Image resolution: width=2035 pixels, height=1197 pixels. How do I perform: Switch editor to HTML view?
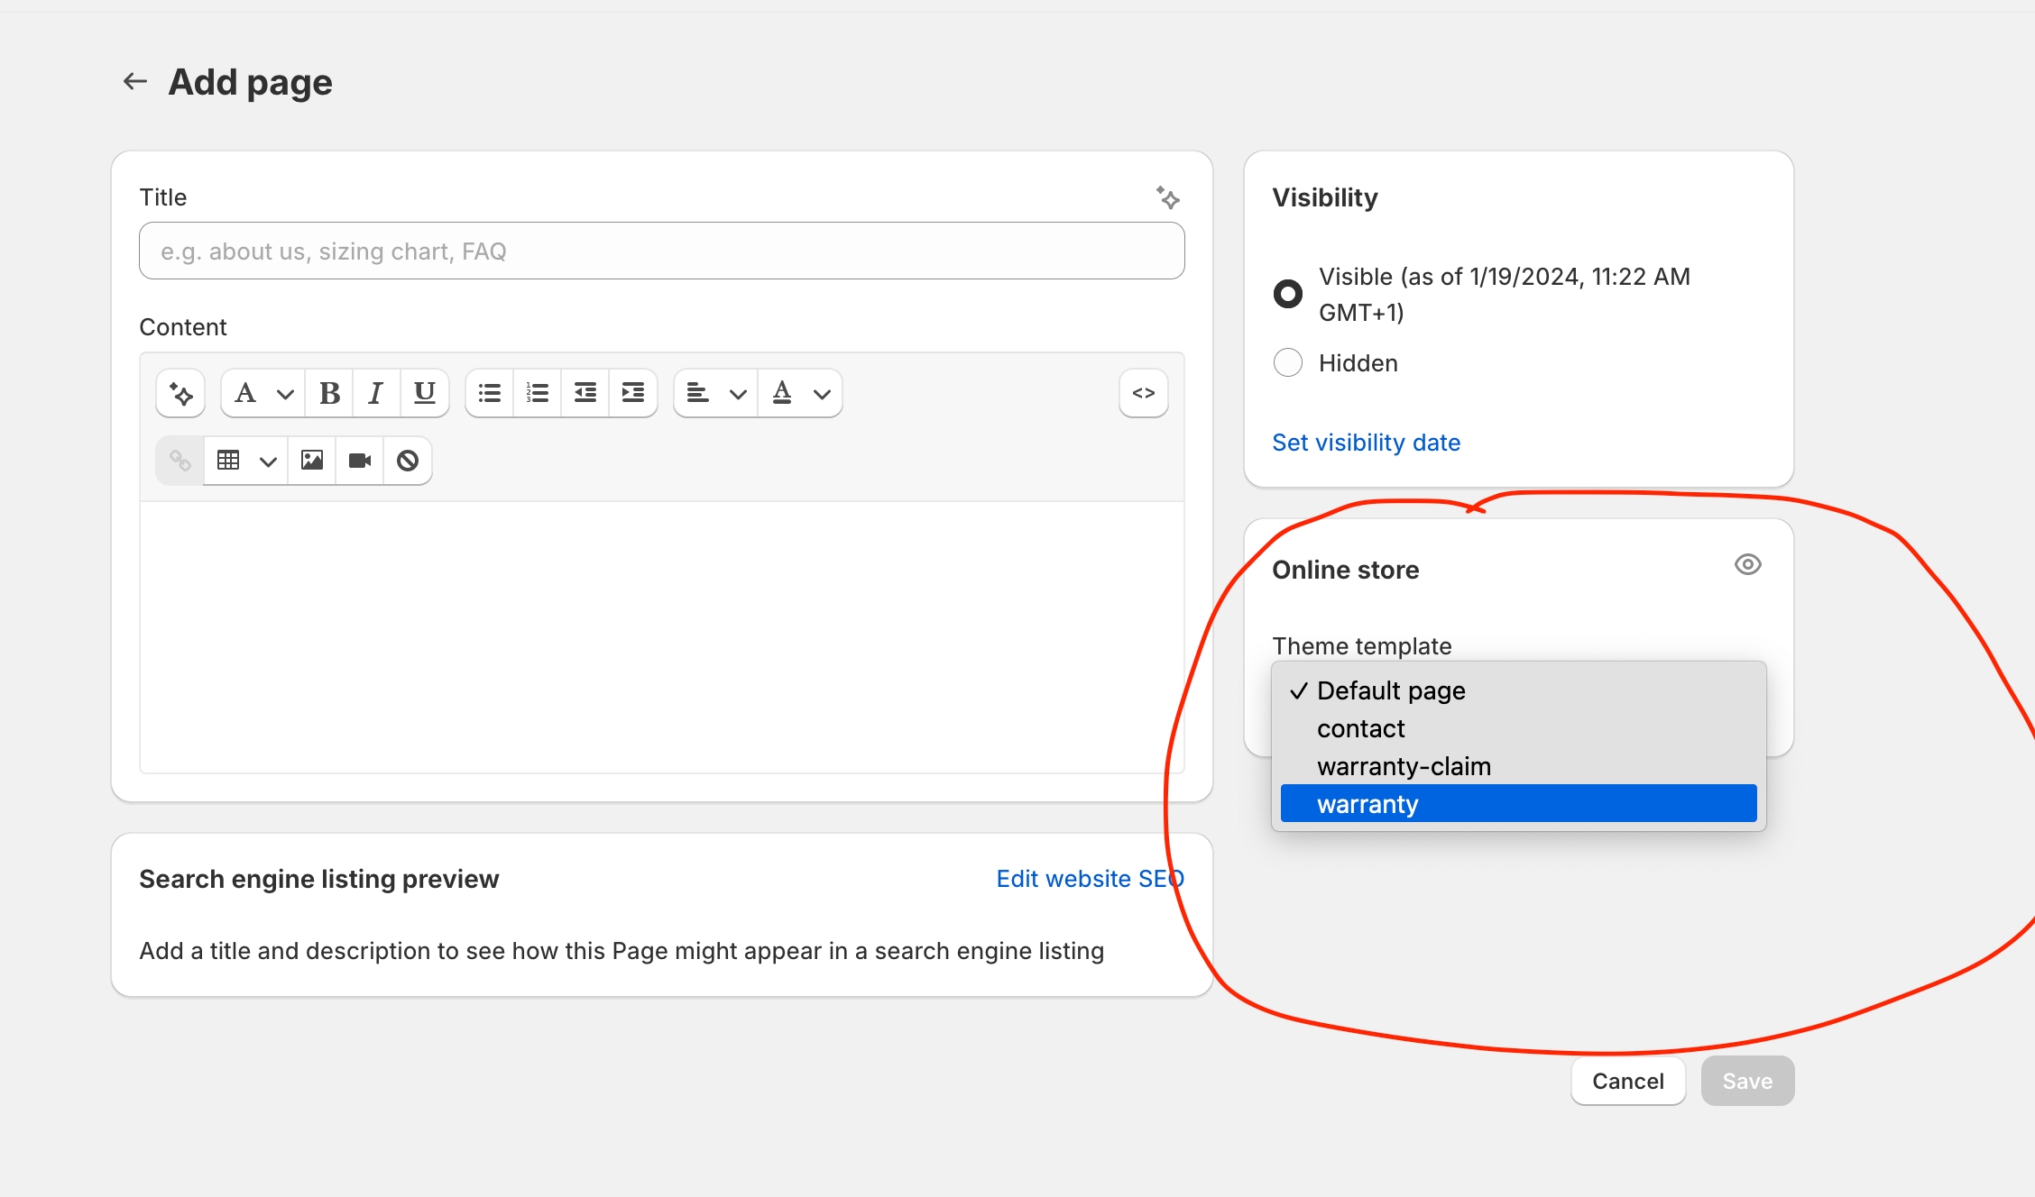pos(1143,393)
